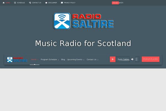Expand the Program Schedule dropdown arrow
The image size is (166, 111).
58,60
